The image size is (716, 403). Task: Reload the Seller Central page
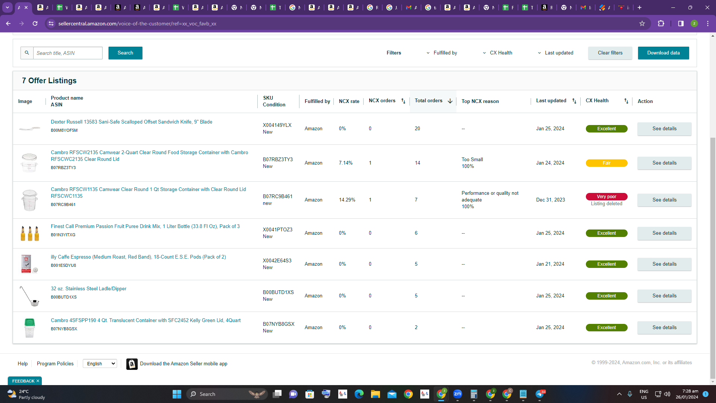click(35, 24)
